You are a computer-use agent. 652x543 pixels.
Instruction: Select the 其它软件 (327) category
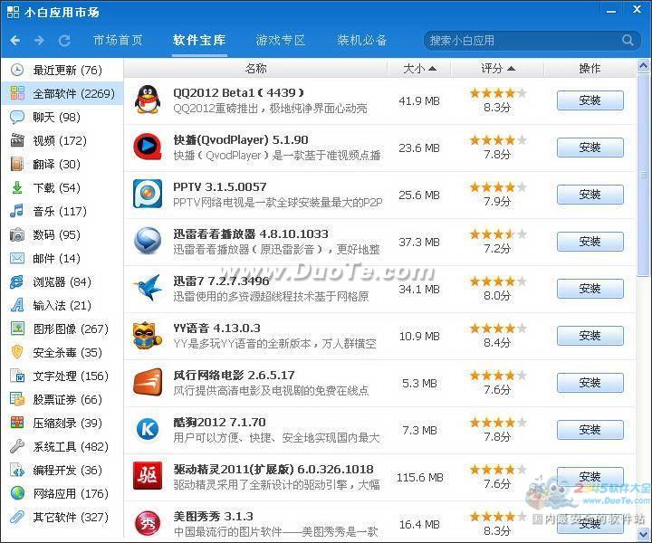tap(62, 517)
